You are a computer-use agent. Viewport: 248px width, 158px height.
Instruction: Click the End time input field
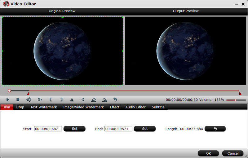pos(118,129)
